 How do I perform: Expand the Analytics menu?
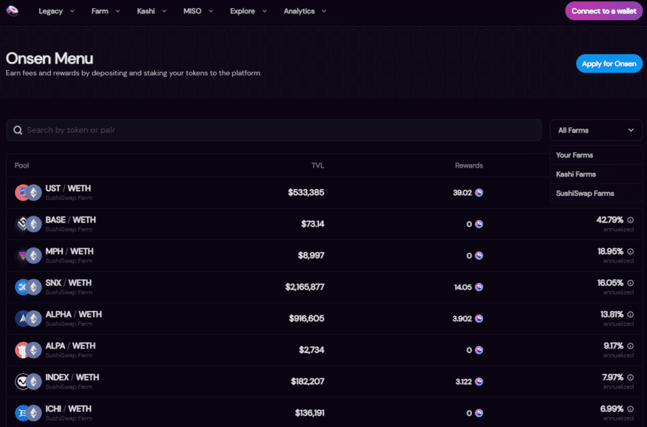point(305,11)
